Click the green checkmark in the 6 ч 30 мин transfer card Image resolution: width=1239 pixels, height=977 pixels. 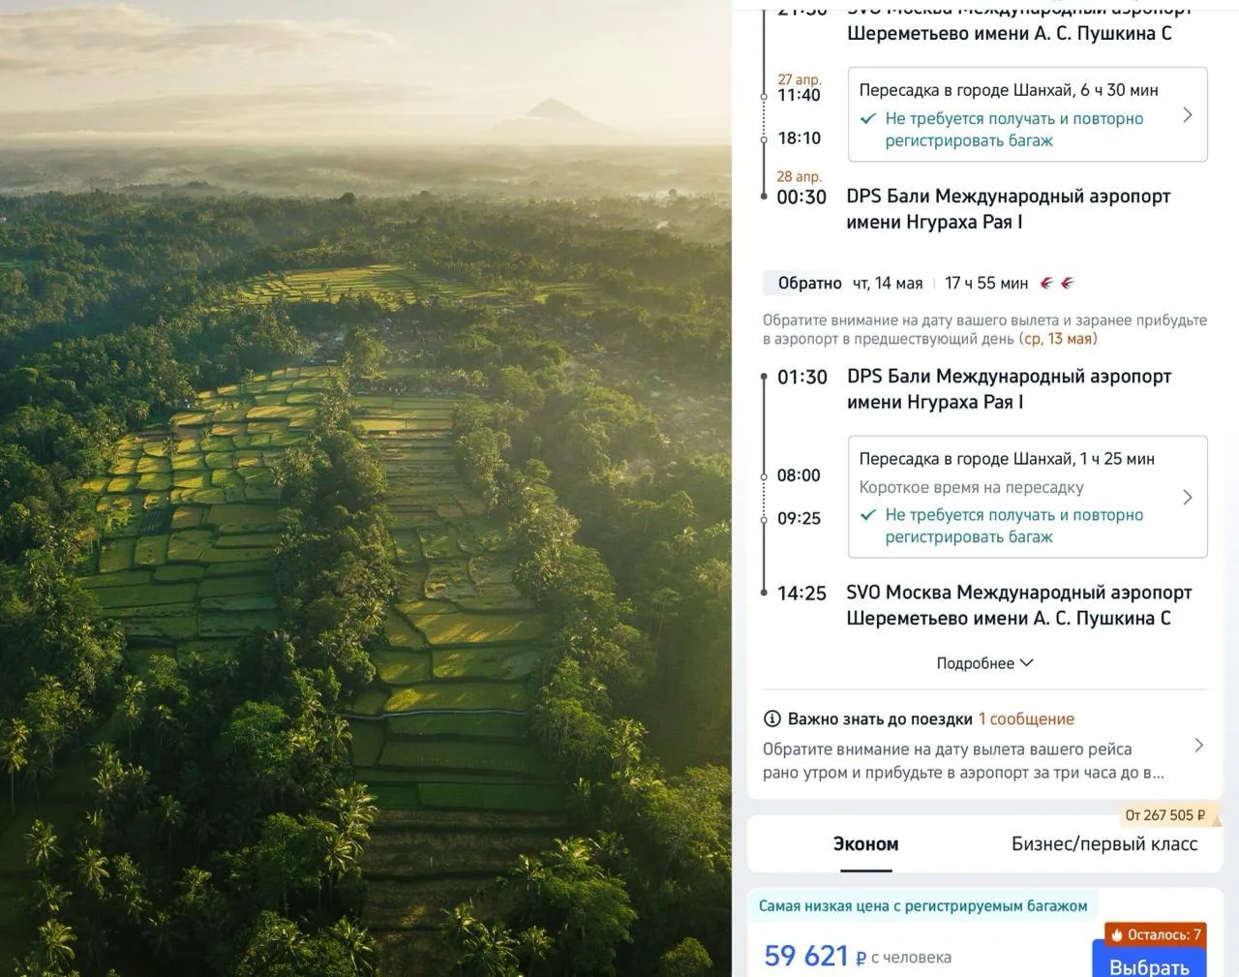[868, 119]
